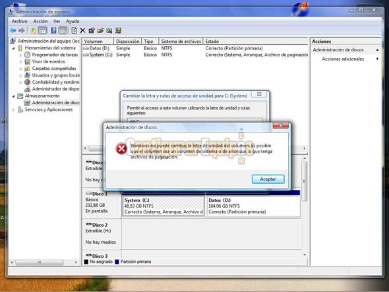
Task: Click Acciones adicionales in Acciones pane
Action: click(343, 59)
